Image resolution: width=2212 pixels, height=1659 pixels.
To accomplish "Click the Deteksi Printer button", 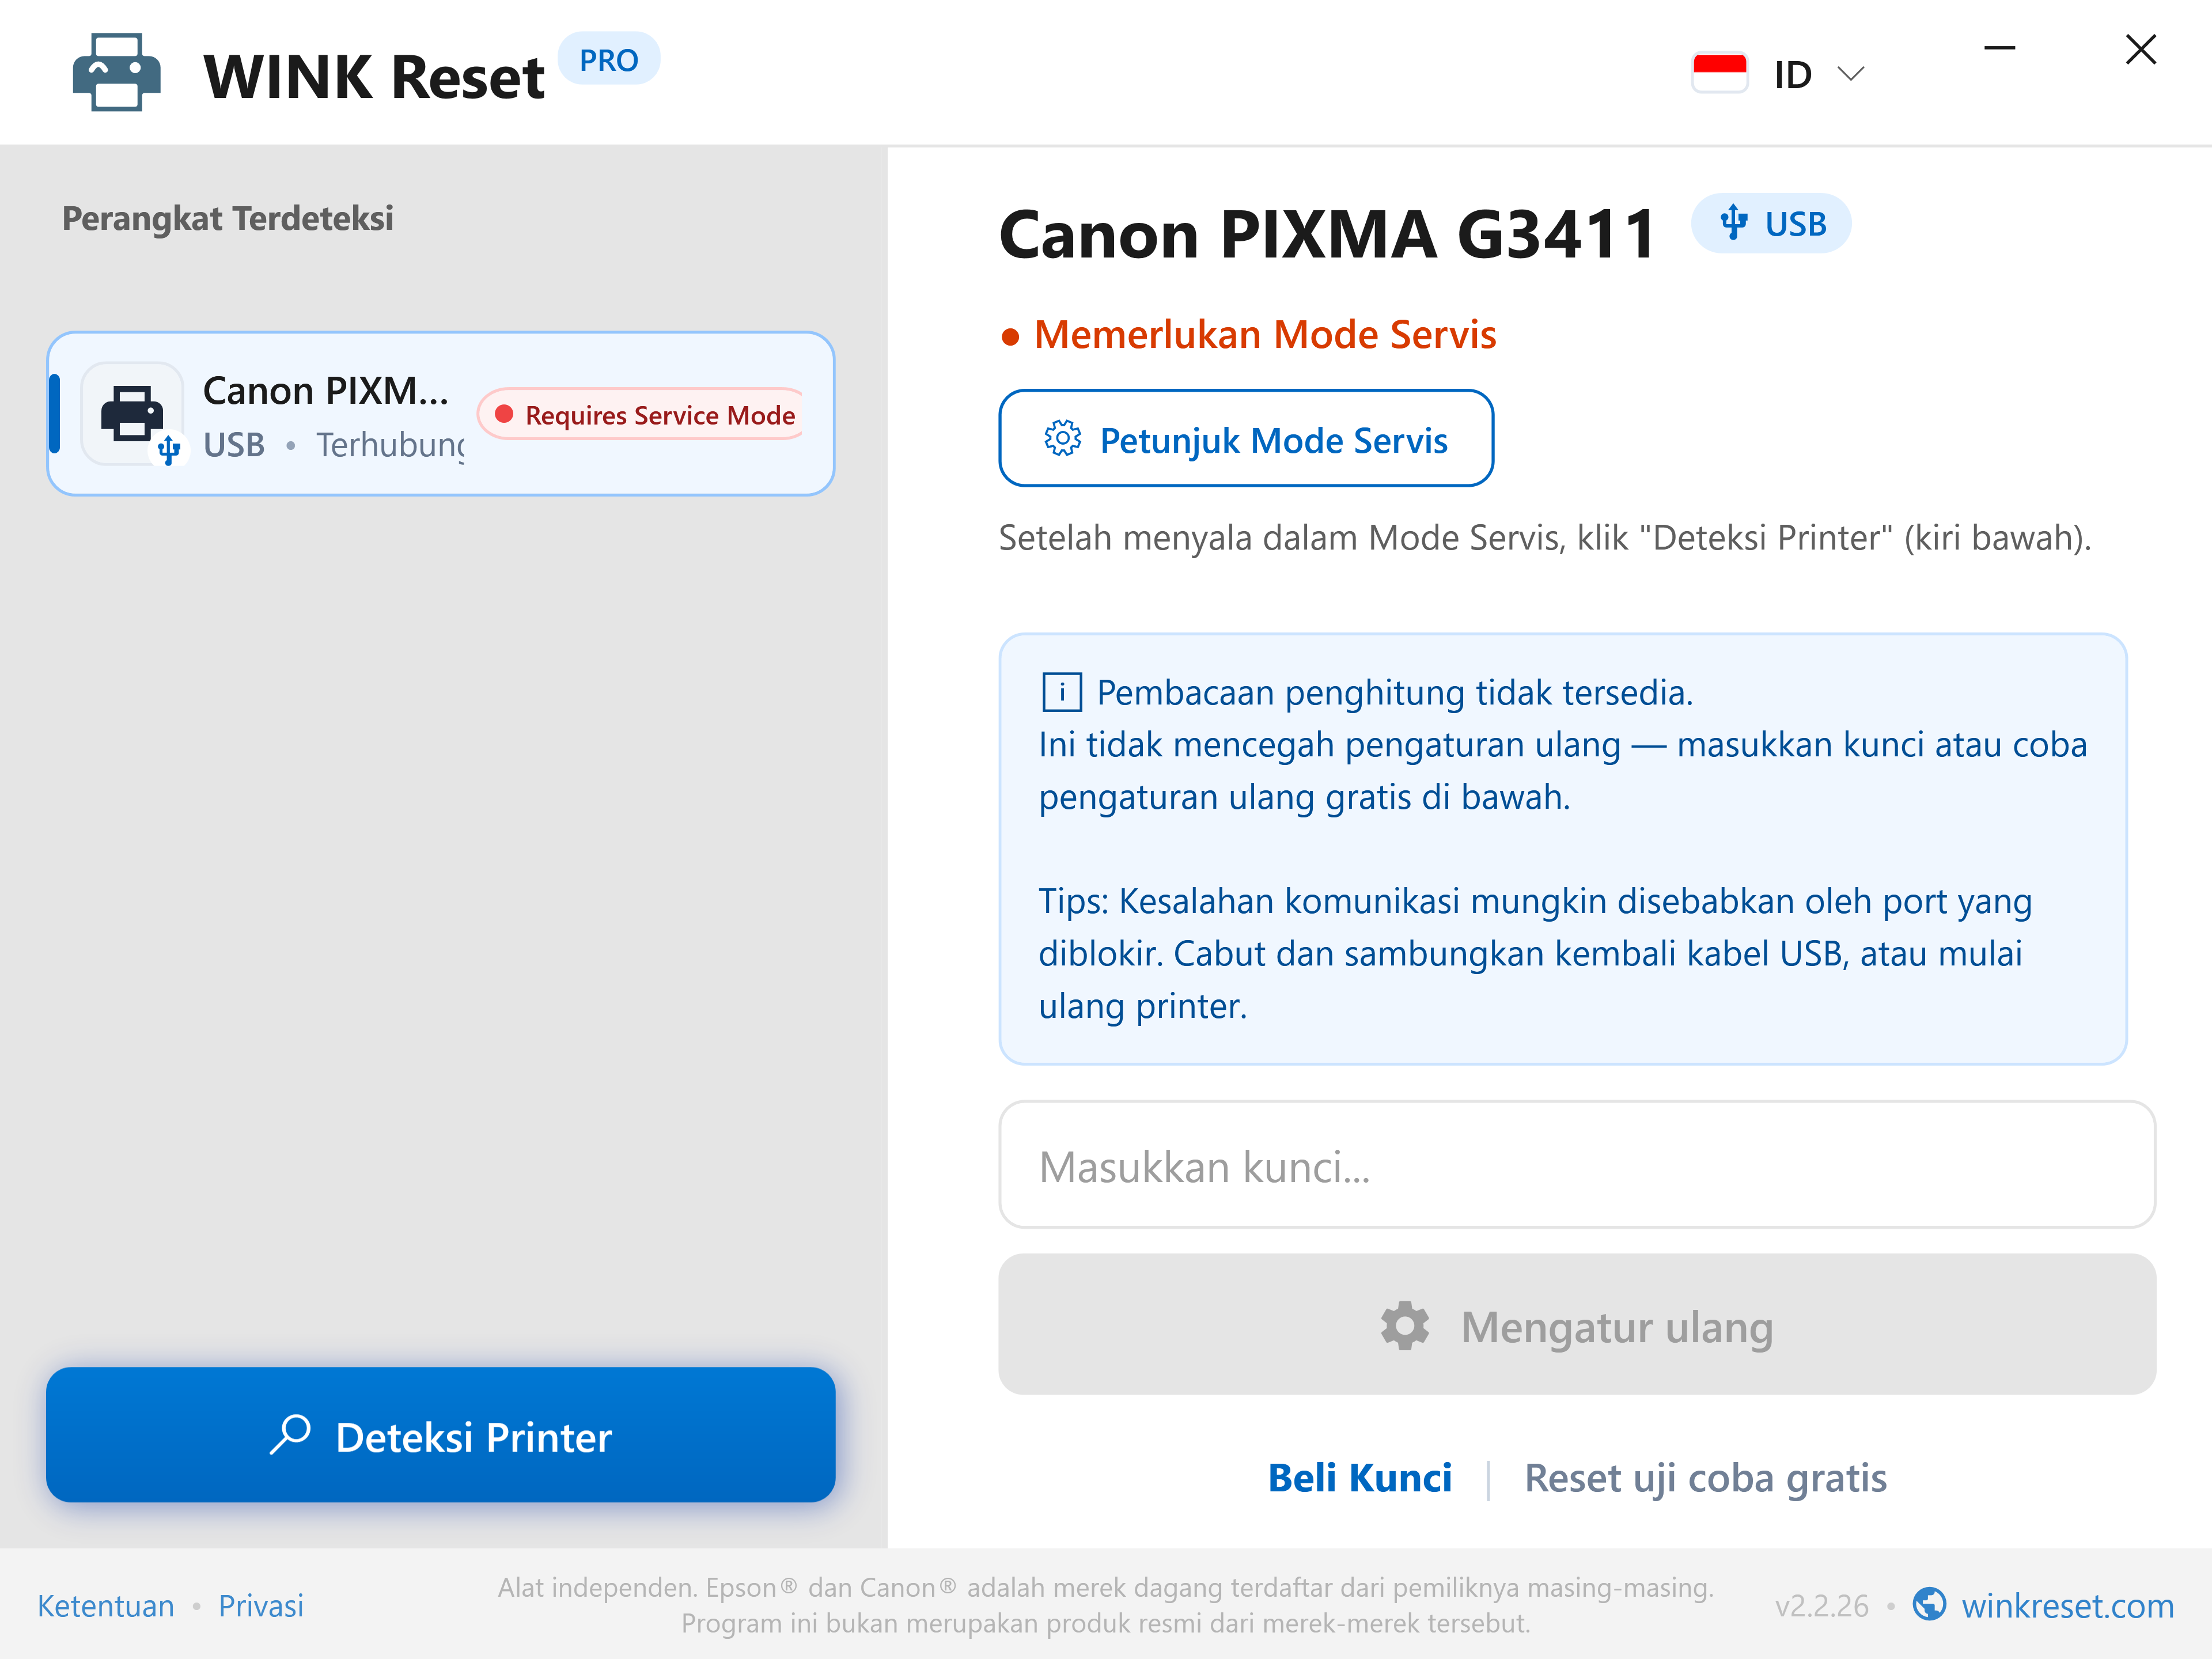I will click(441, 1435).
